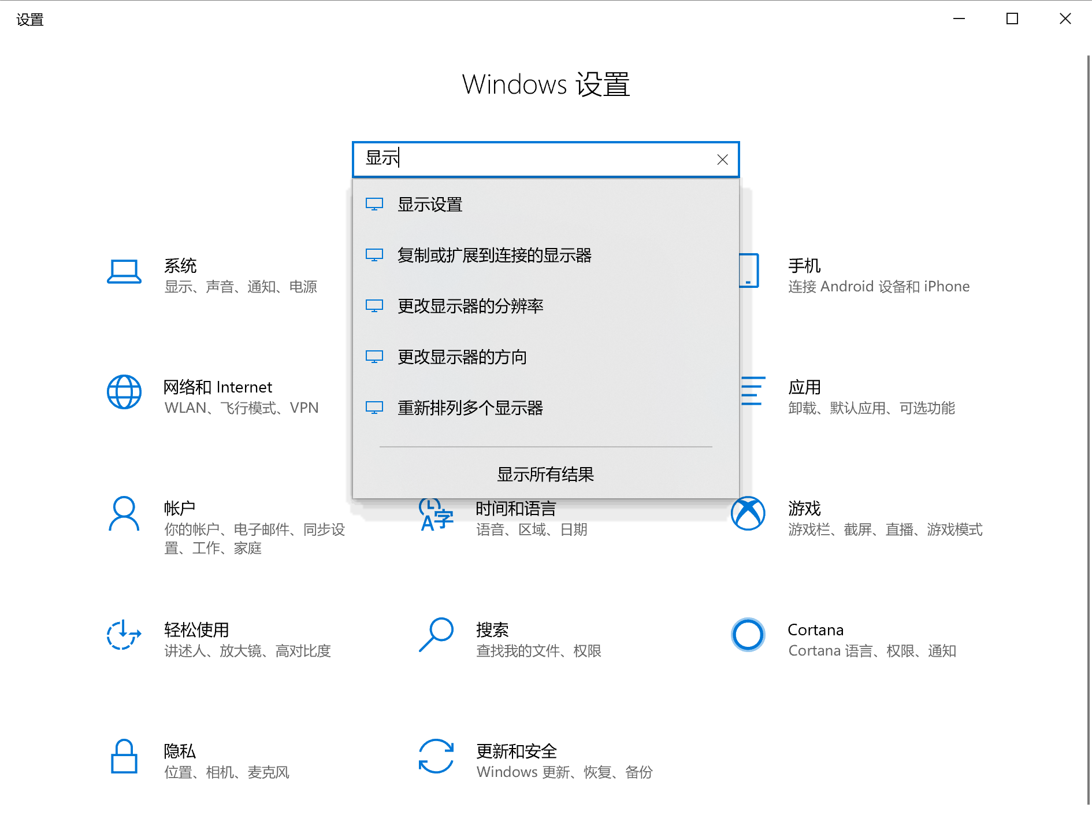The height and width of the screenshot is (833, 1092).
Task: Click the monitor icon beside 更改显示器的分辨率
Action: click(374, 306)
